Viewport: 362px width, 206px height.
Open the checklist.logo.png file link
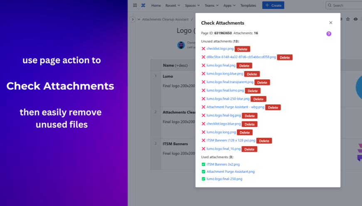220,49
